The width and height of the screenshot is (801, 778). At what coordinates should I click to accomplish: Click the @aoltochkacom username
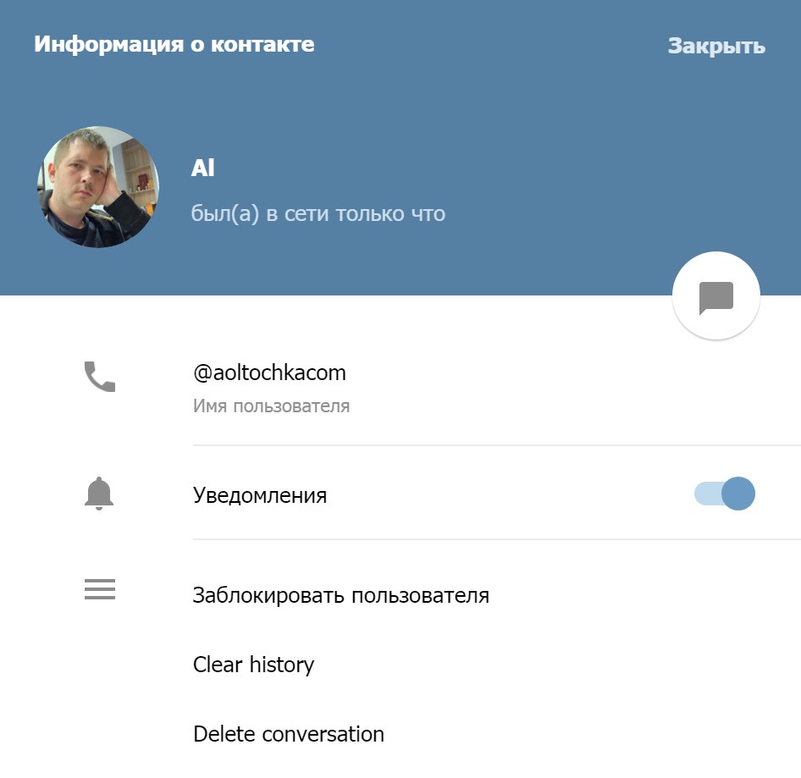[x=269, y=372]
